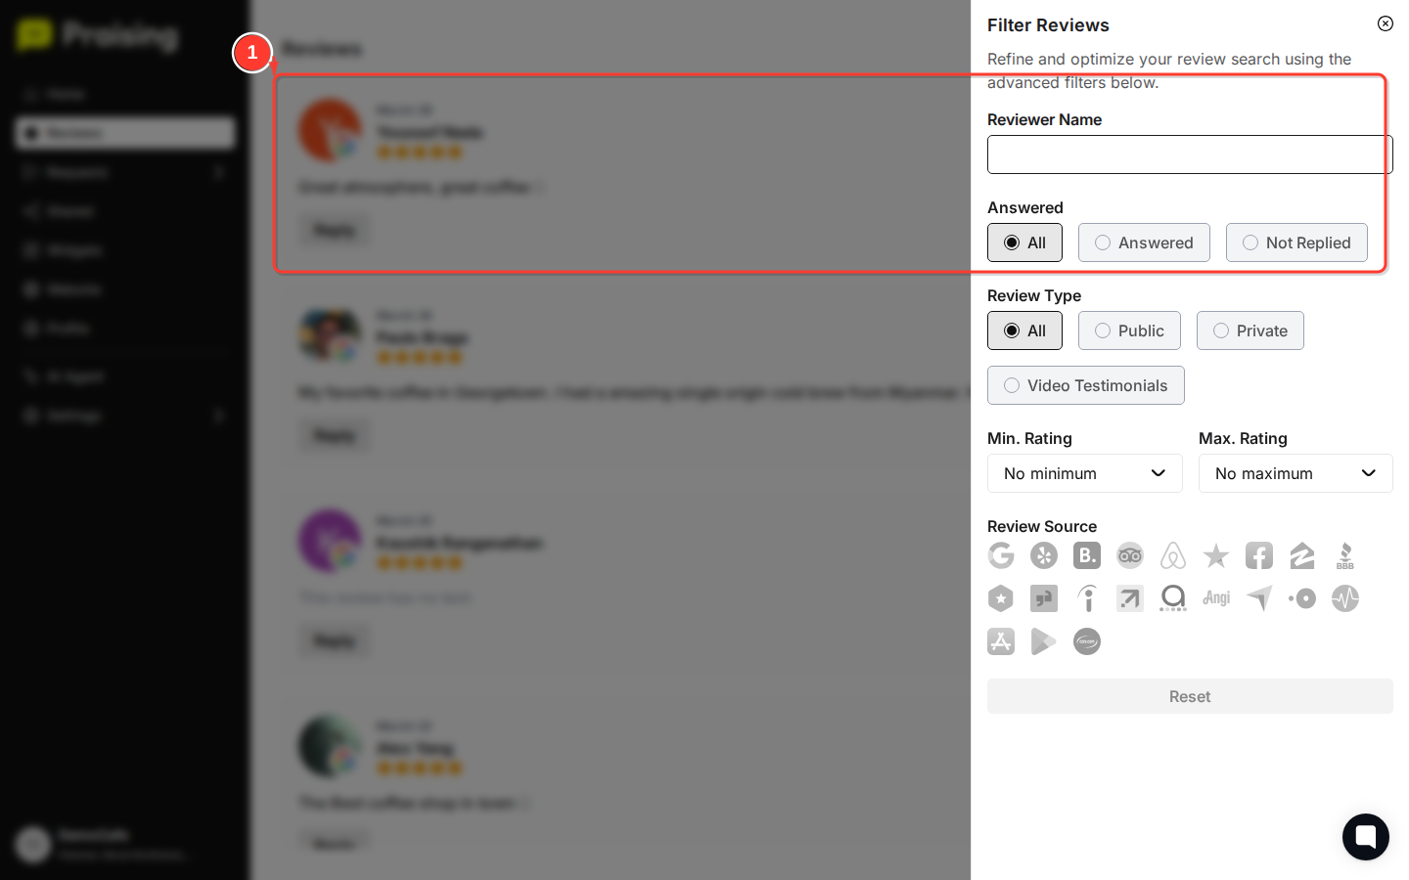The width and height of the screenshot is (1409, 880).
Task: Choose Booking.com review source
Action: coord(1087,555)
